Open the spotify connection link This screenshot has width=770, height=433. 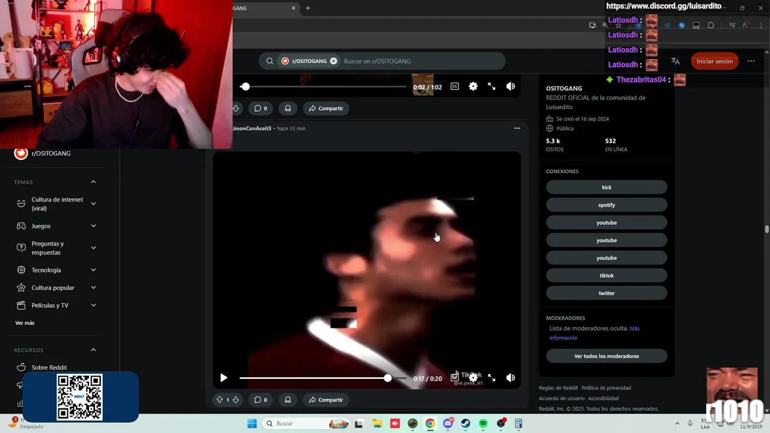606,205
